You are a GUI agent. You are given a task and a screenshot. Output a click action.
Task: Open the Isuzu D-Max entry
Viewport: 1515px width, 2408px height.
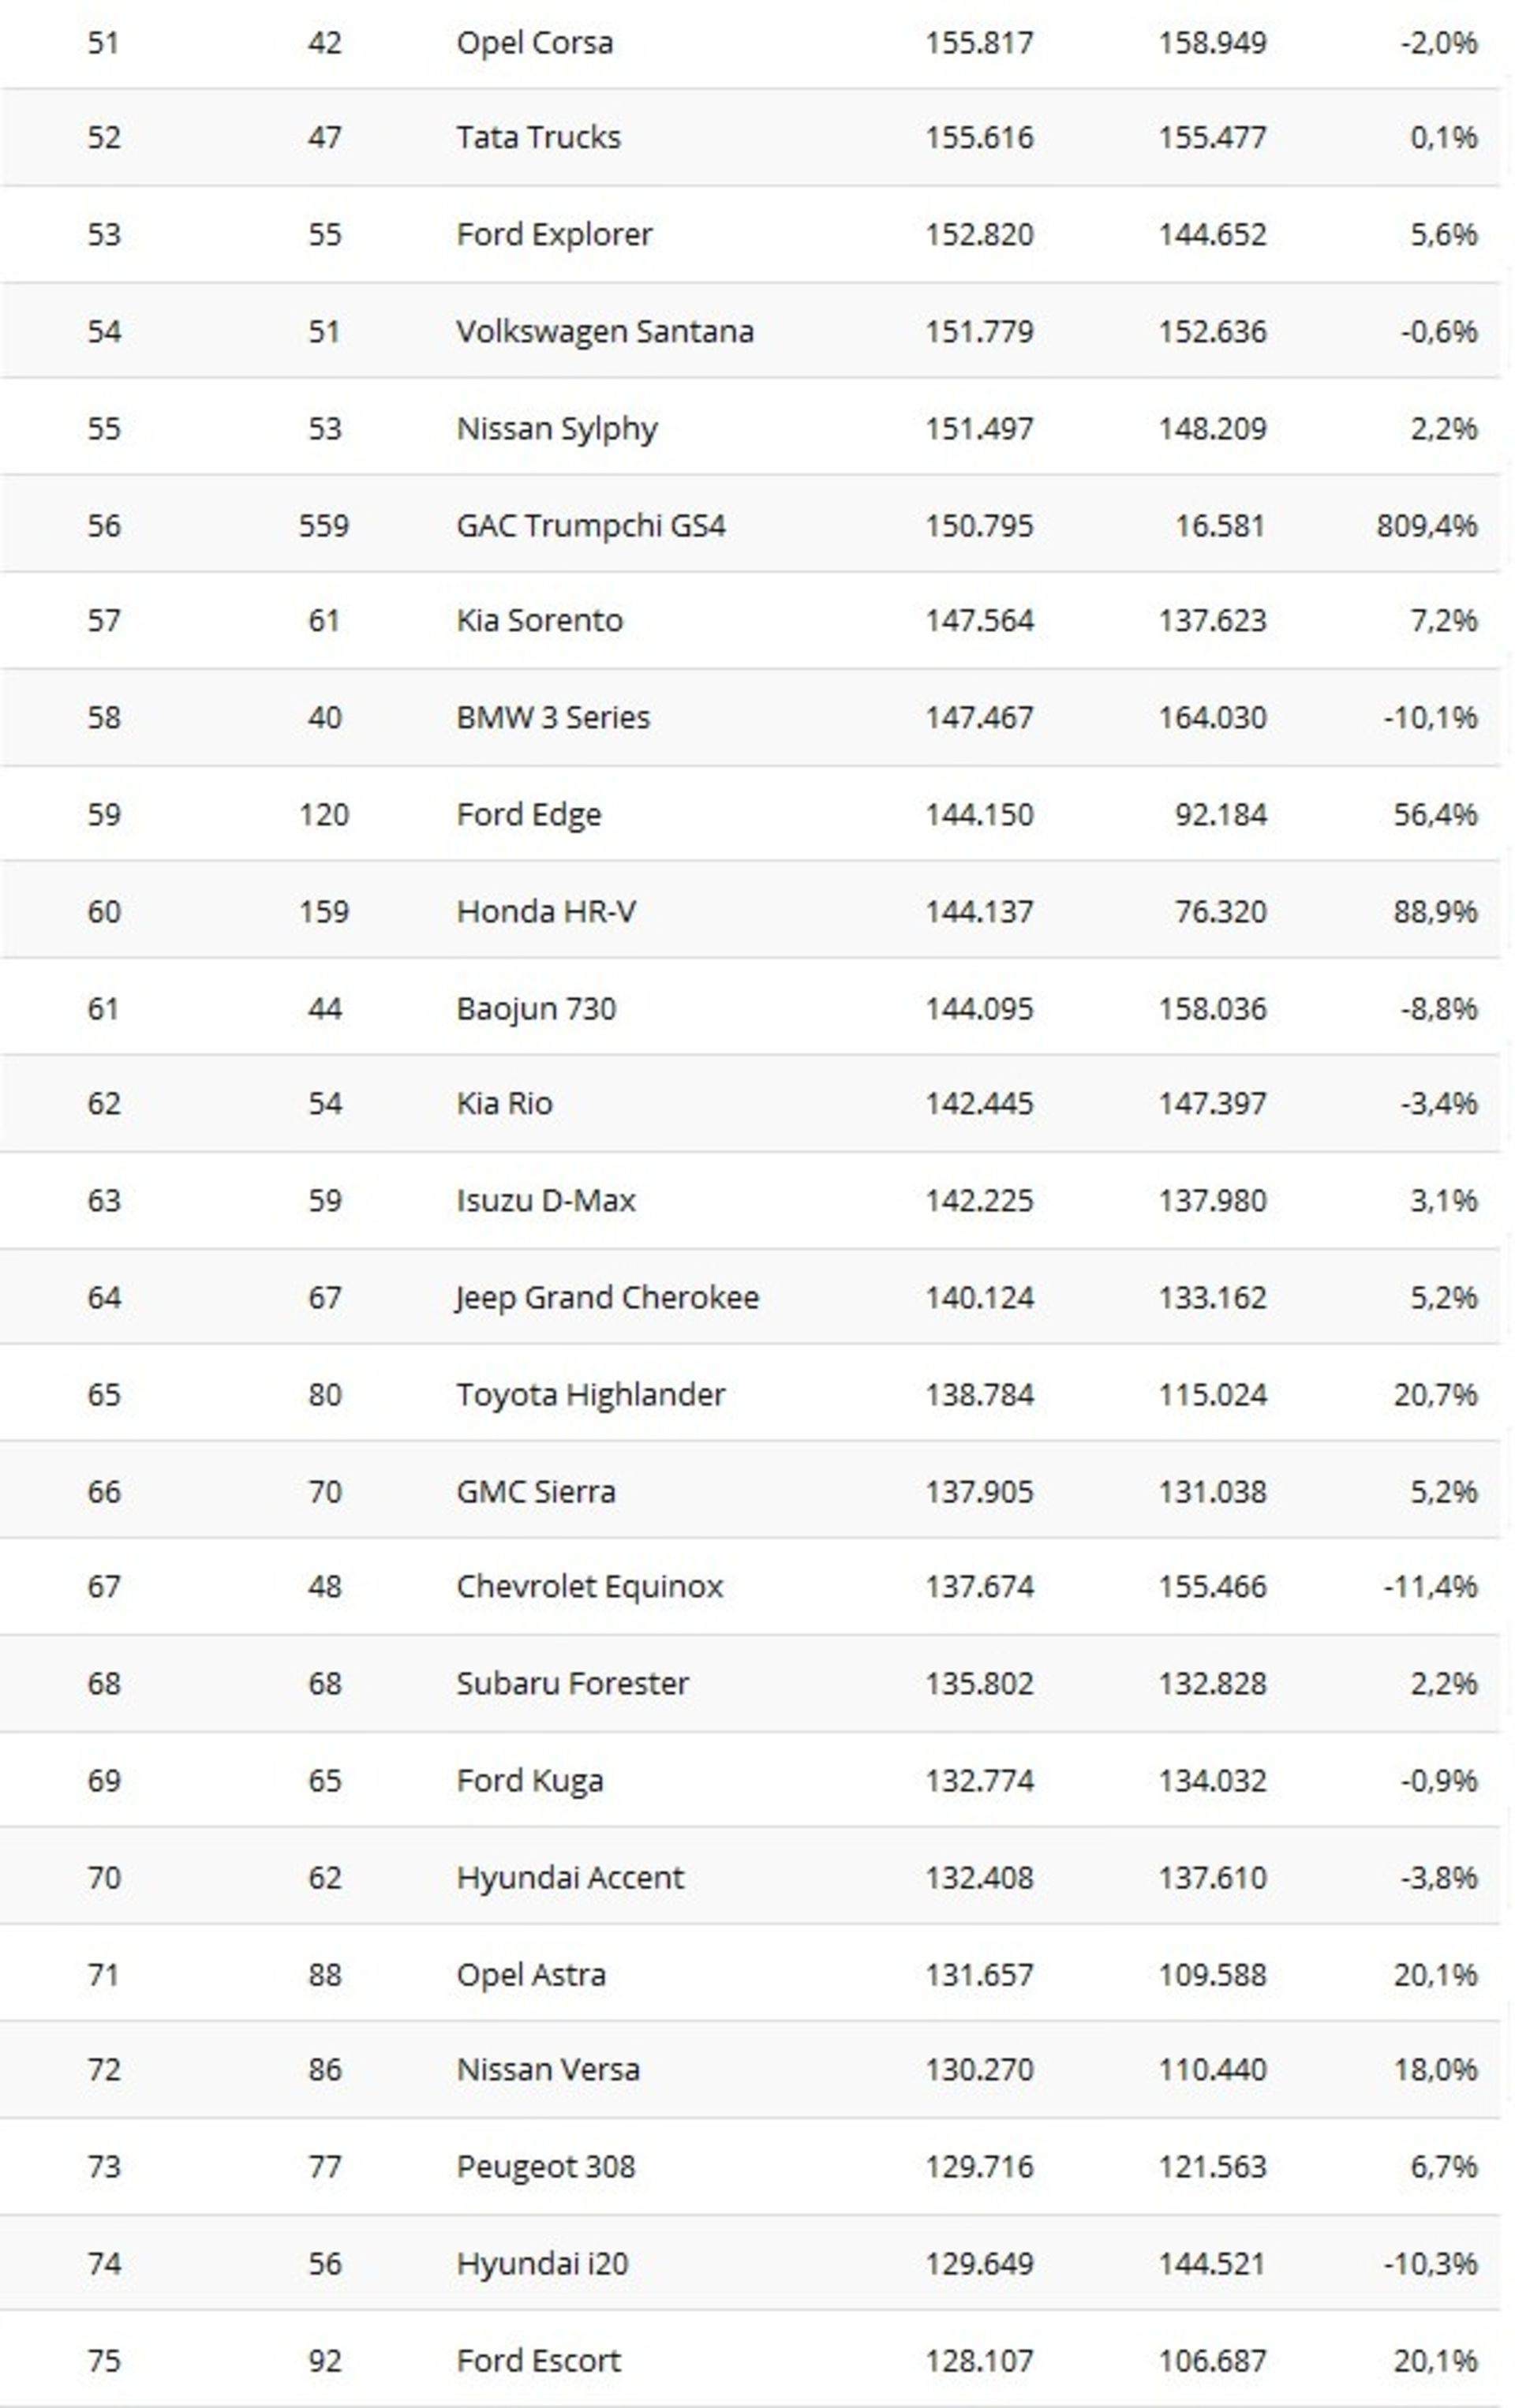point(545,1200)
